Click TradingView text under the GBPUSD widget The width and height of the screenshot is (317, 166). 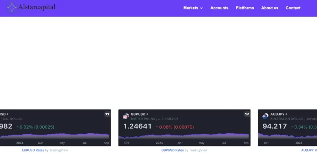(x=198, y=150)
